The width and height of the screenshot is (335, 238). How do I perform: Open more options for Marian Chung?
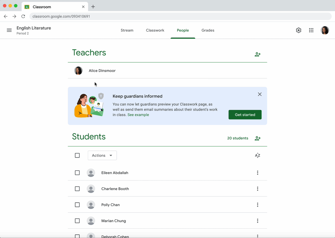[258, 221]
